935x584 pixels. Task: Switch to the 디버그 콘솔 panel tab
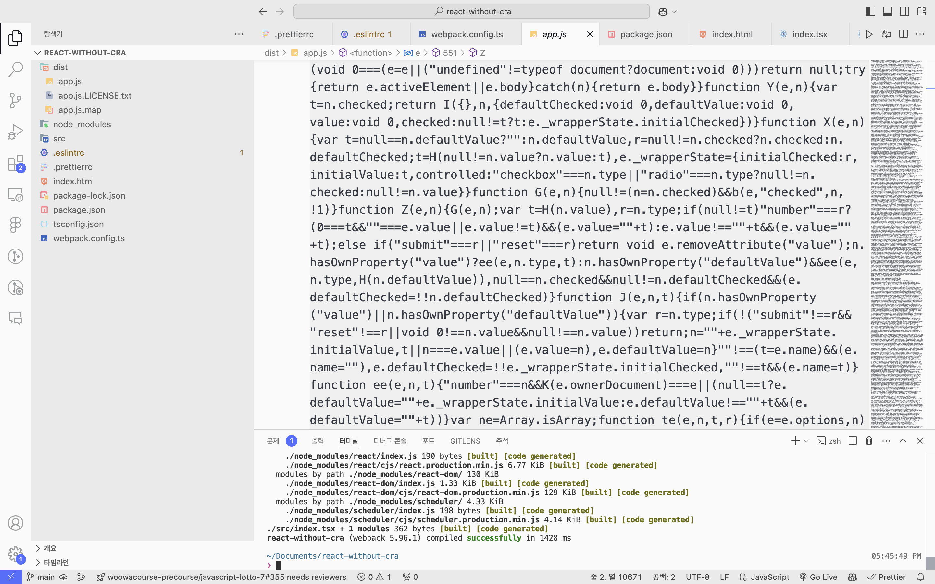(390, 441)
